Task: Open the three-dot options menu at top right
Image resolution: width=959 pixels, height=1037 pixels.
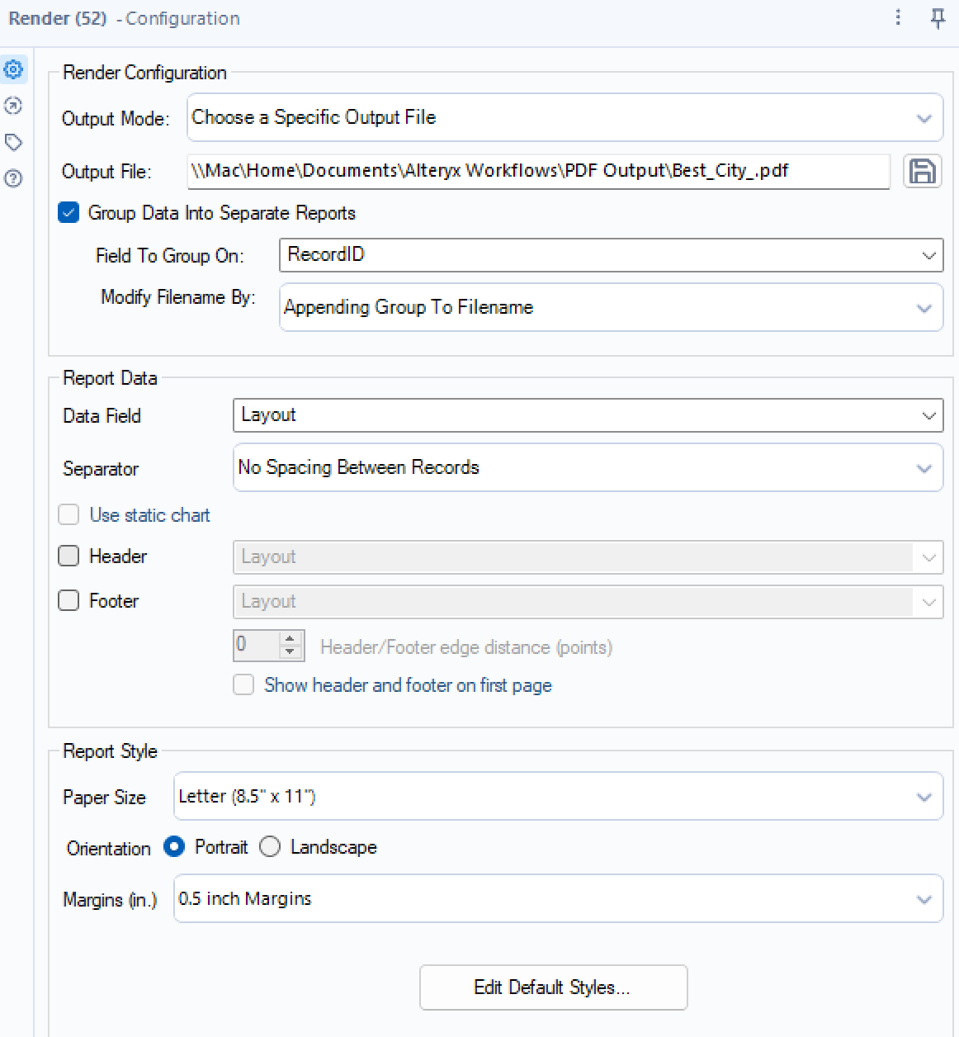Action: (898, 18)
